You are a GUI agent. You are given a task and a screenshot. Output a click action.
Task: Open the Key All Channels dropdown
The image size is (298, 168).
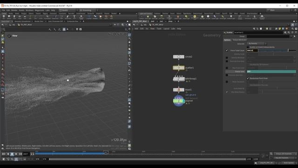point(285,158)
